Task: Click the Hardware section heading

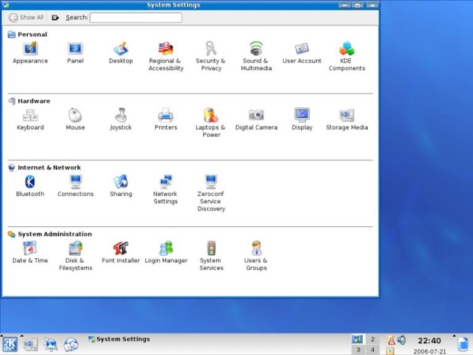Action: 34,101
